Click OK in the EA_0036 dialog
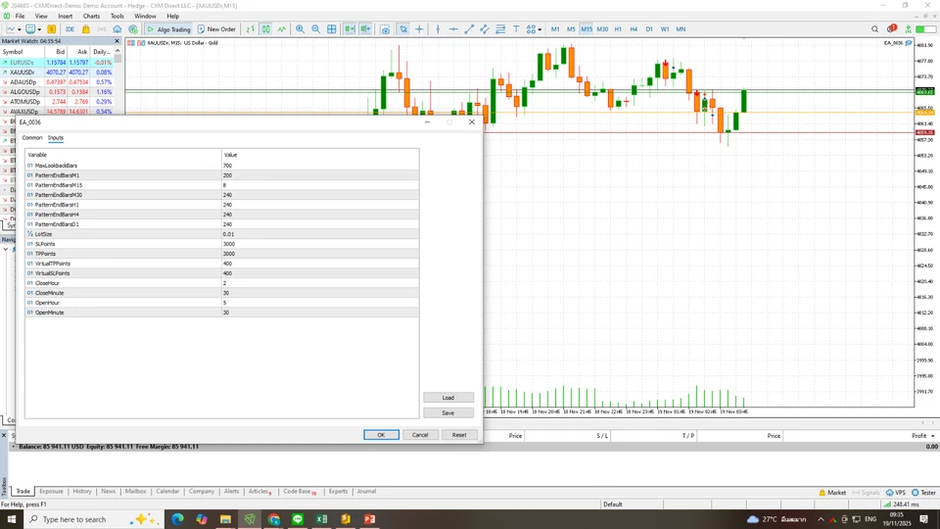 (x=381, y=435)
